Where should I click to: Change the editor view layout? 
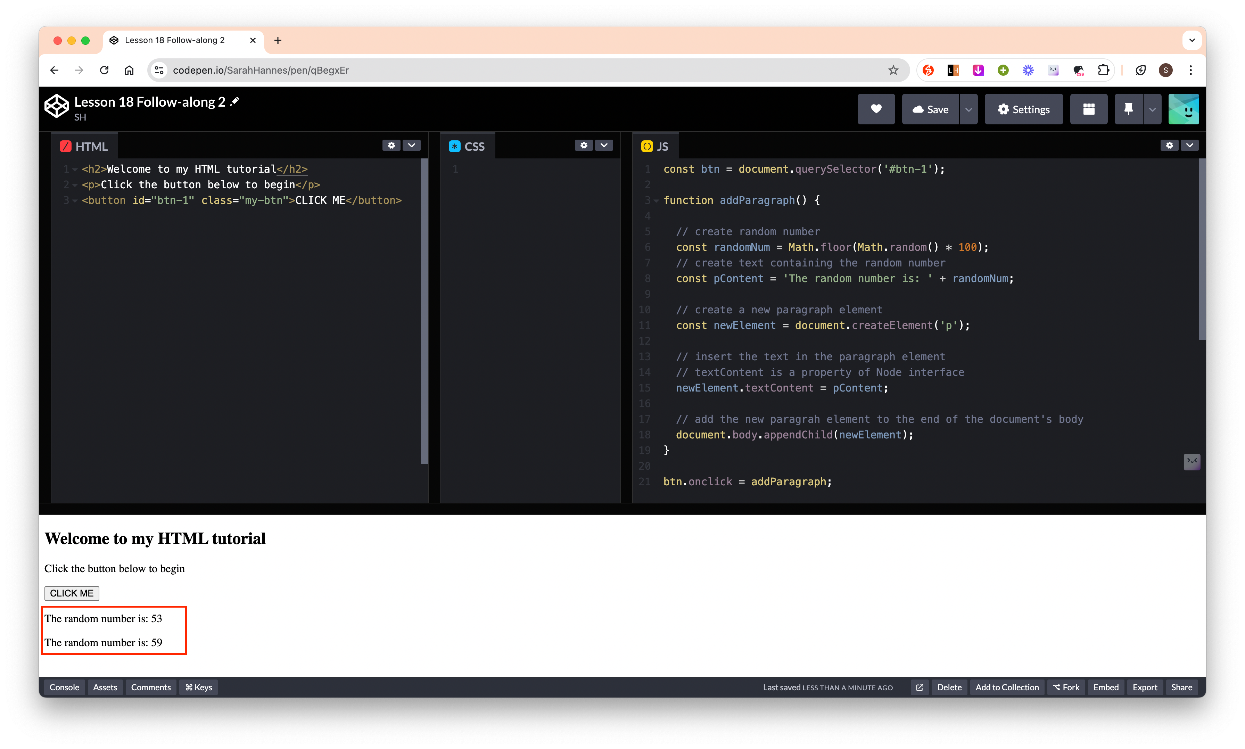[x=1089, y=109]
